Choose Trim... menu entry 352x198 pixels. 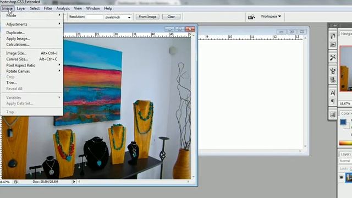[x=32, y=82]
